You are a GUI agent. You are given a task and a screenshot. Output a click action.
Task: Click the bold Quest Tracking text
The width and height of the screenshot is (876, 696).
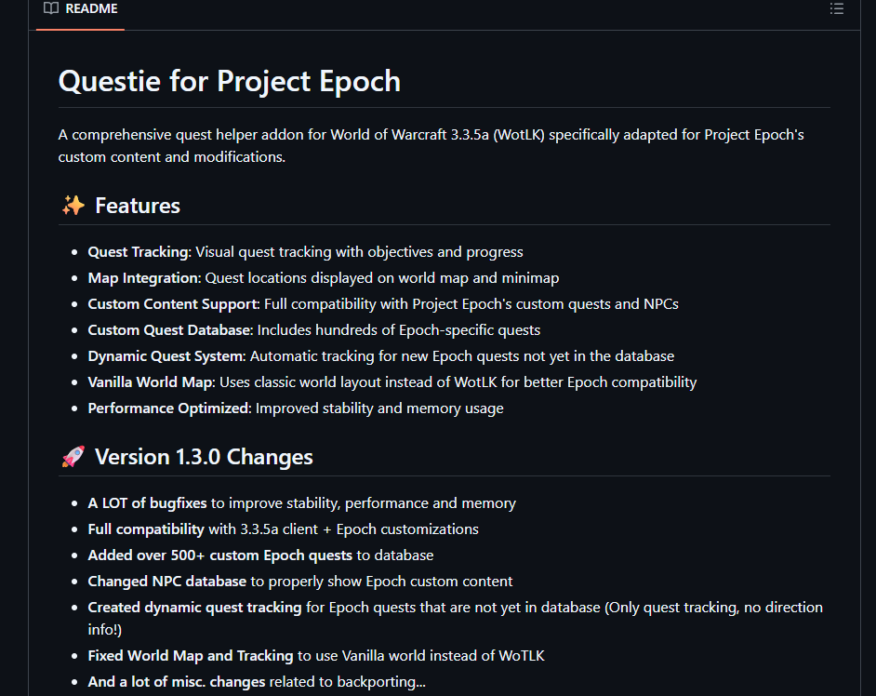click(139, 252)
